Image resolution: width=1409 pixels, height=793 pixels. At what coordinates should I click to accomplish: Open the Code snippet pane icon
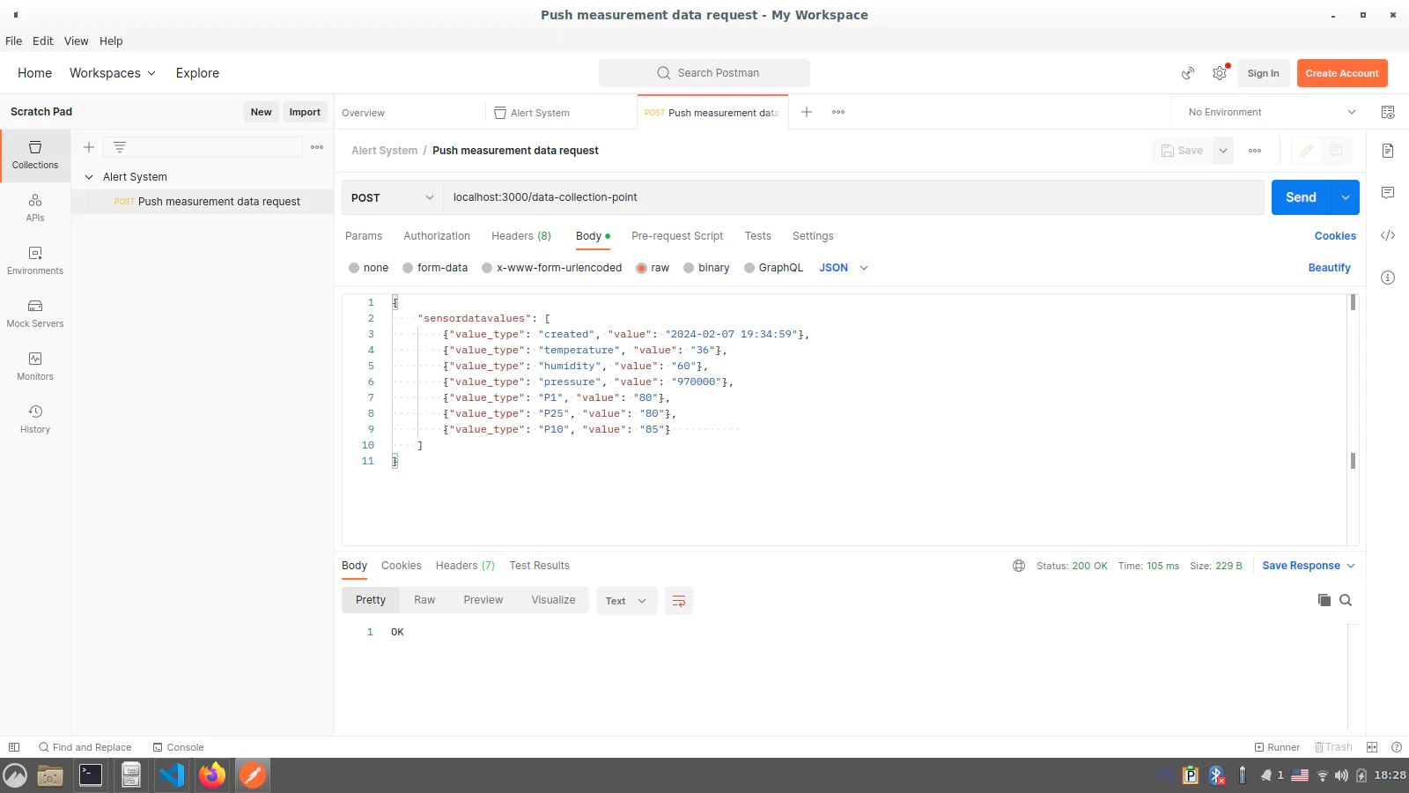[x=1388, y=235]
